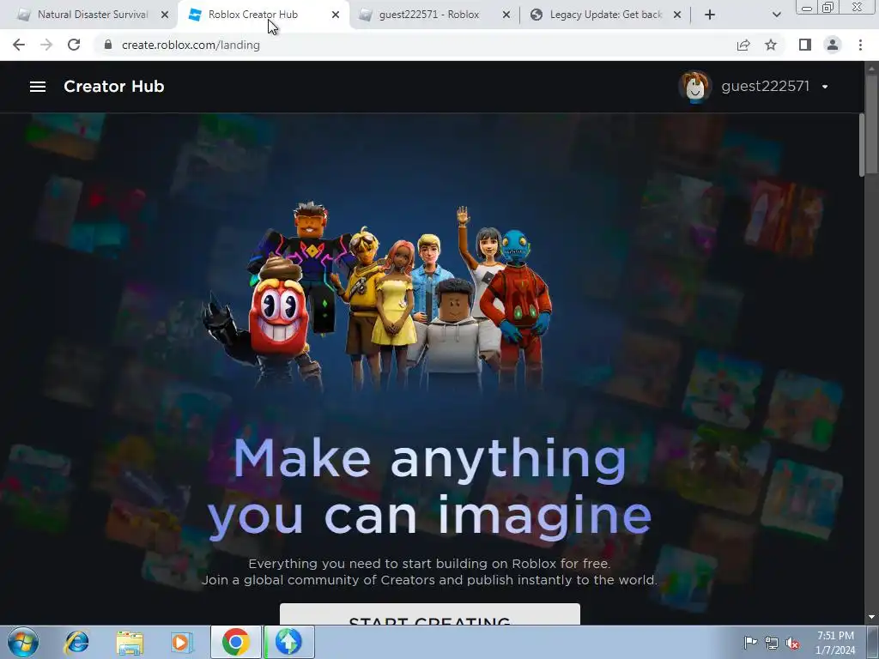Reload the page with the refresh icon
Screen dimensions: 879x659
pos(74,45)
